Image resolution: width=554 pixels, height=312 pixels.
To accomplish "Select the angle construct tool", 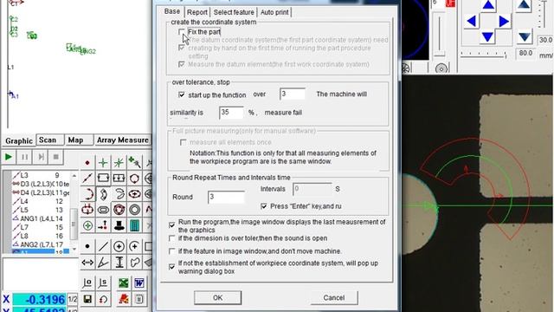I will point(103,262).
